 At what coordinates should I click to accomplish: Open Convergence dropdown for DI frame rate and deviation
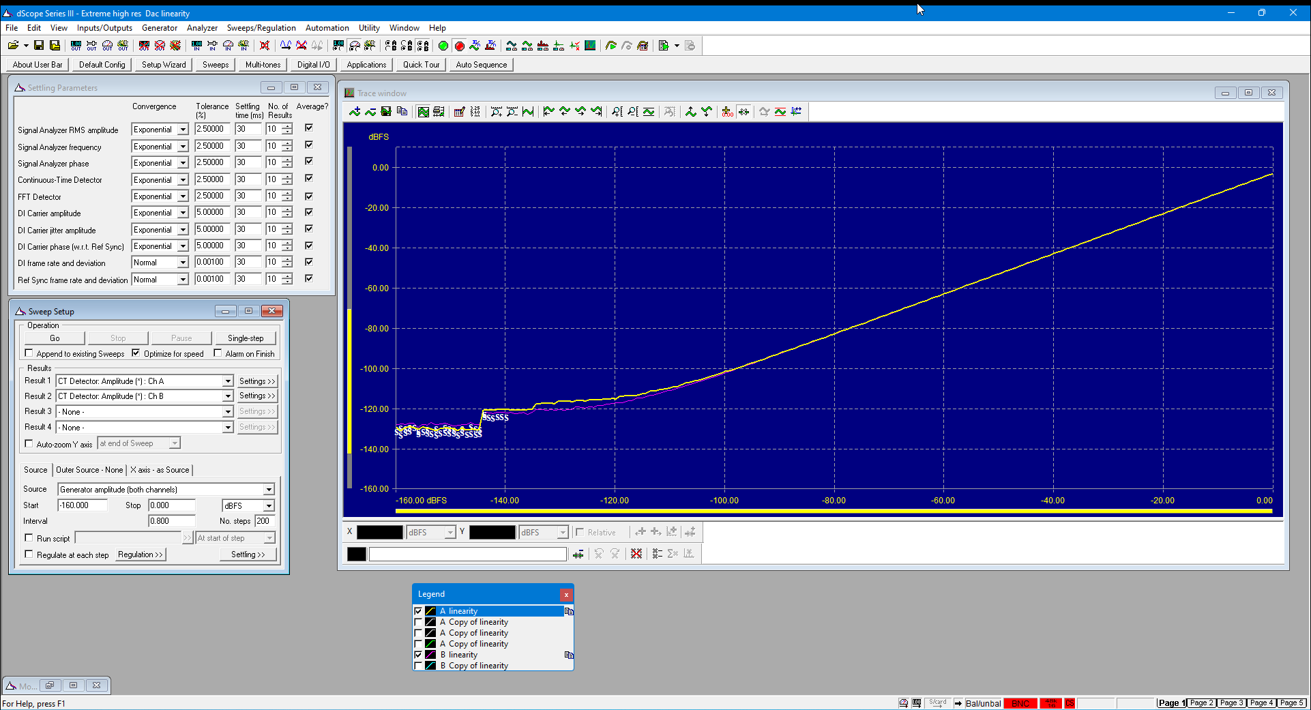pyautogui.click(x=183, y=263)
